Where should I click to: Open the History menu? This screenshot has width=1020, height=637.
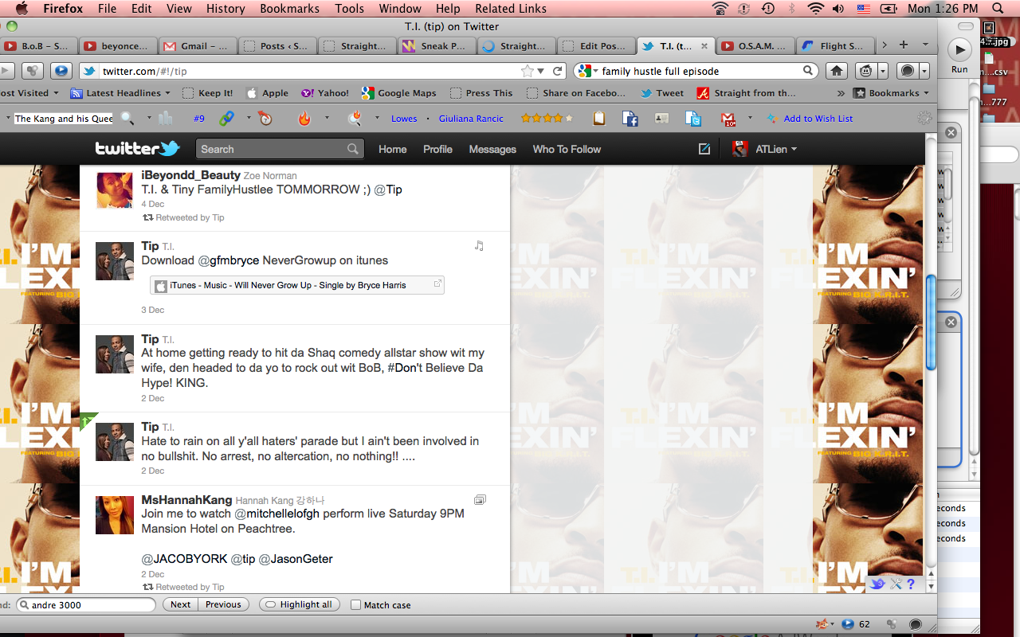point(226,9)
